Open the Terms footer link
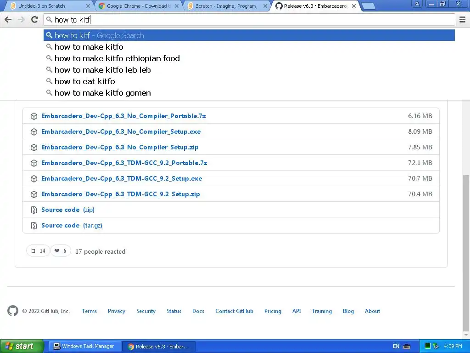Image resolution: width=470 pixels, height=353 pixels. coord(89,311)
